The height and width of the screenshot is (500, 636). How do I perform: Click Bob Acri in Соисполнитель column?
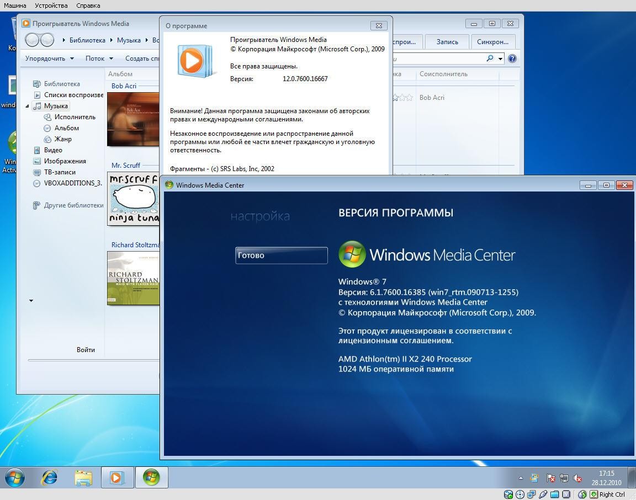pyautogui.click(x=432, y=98)
